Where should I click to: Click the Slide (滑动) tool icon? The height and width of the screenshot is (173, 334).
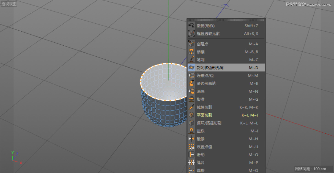click(191, 155)
